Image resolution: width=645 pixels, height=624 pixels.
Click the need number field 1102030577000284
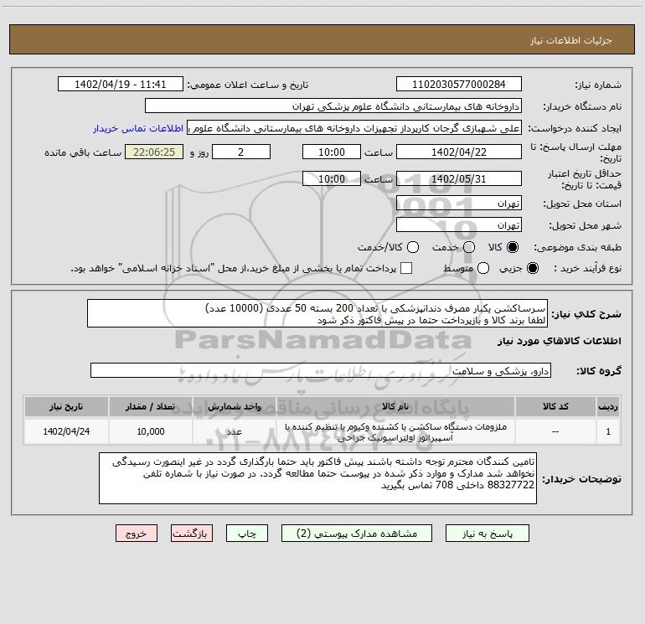point(459,85)
